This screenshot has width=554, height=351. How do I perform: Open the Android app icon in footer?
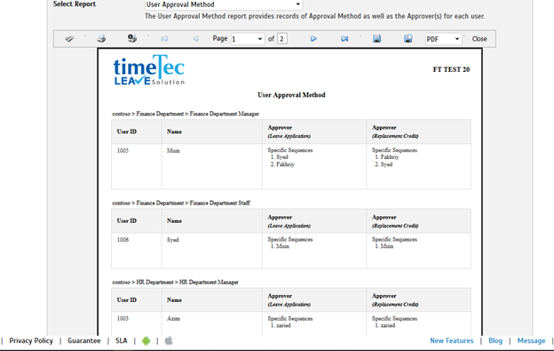146,340
